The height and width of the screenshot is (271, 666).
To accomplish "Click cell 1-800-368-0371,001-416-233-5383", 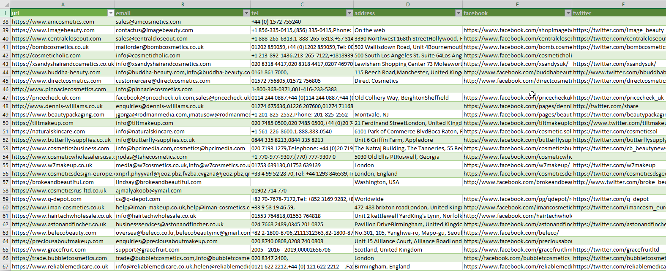I will (x=302, y=89).
